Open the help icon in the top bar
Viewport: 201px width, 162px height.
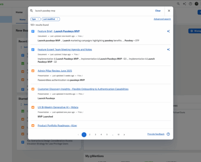click(x=190, y=4)
